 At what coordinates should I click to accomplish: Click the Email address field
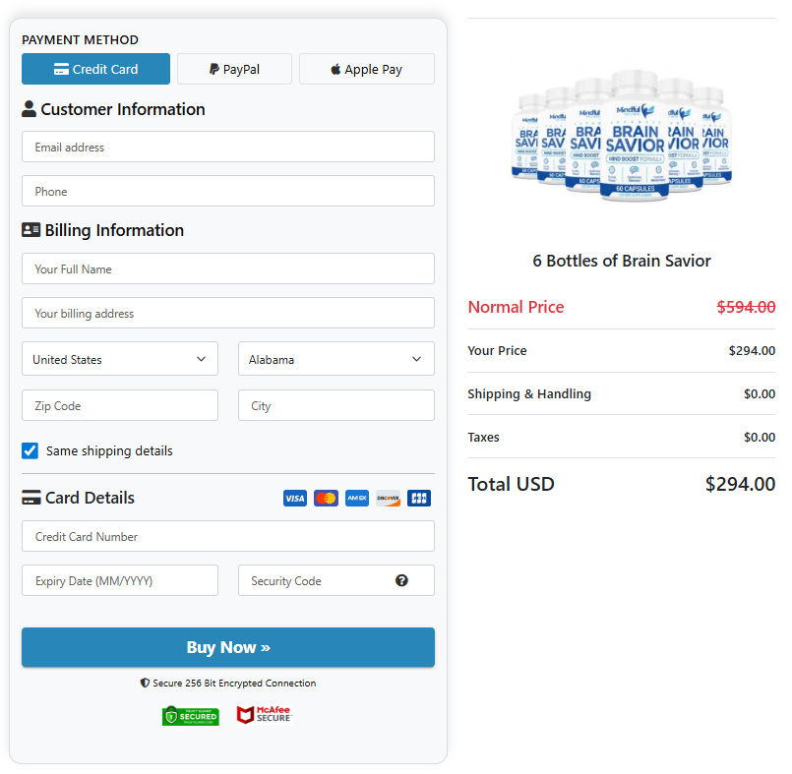click(x=228, y=147)
